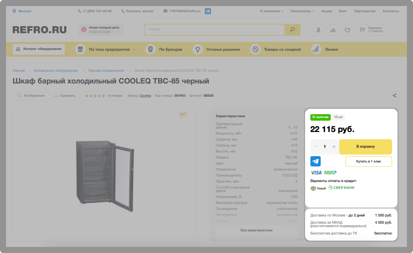The height and width of the screenshot is (253, 413).
Task: Click the search input field
Action: coord(214,30)
